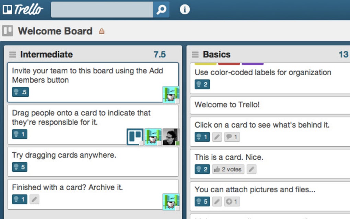Click the board icon beside Welcome Board

[x=8, y=31]
